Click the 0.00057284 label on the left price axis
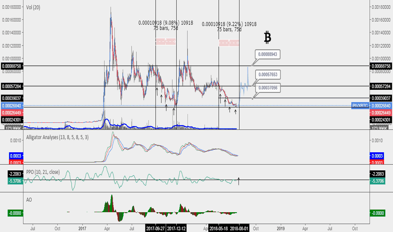The height and width of the screenshot is (232, 393). click(x=11, y=86)
